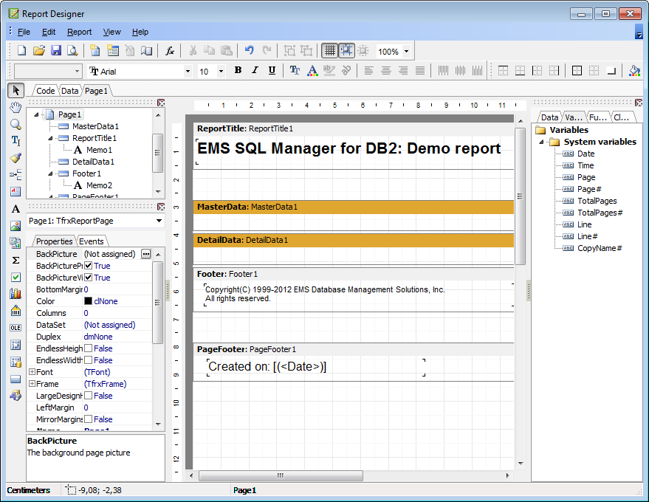Viewport: 649px width, 502px height.
Task: Save the report with the floppy icon
Action: pos(56,51)
